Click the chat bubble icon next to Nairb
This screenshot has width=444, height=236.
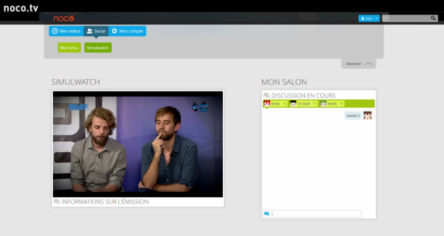341,103
